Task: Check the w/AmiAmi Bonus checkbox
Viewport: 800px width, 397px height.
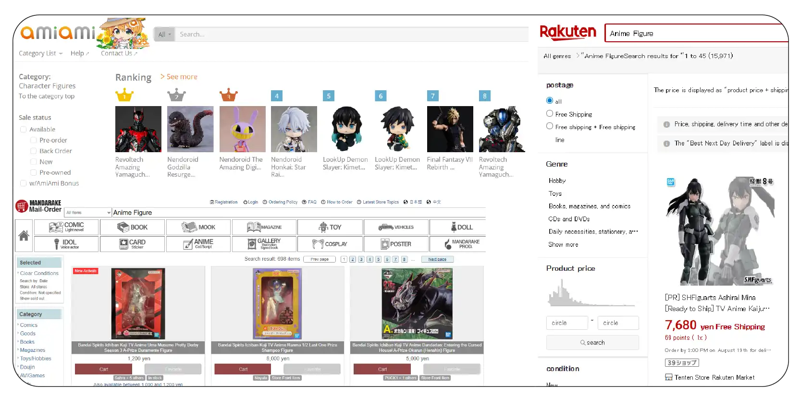Action: point(23,183)
